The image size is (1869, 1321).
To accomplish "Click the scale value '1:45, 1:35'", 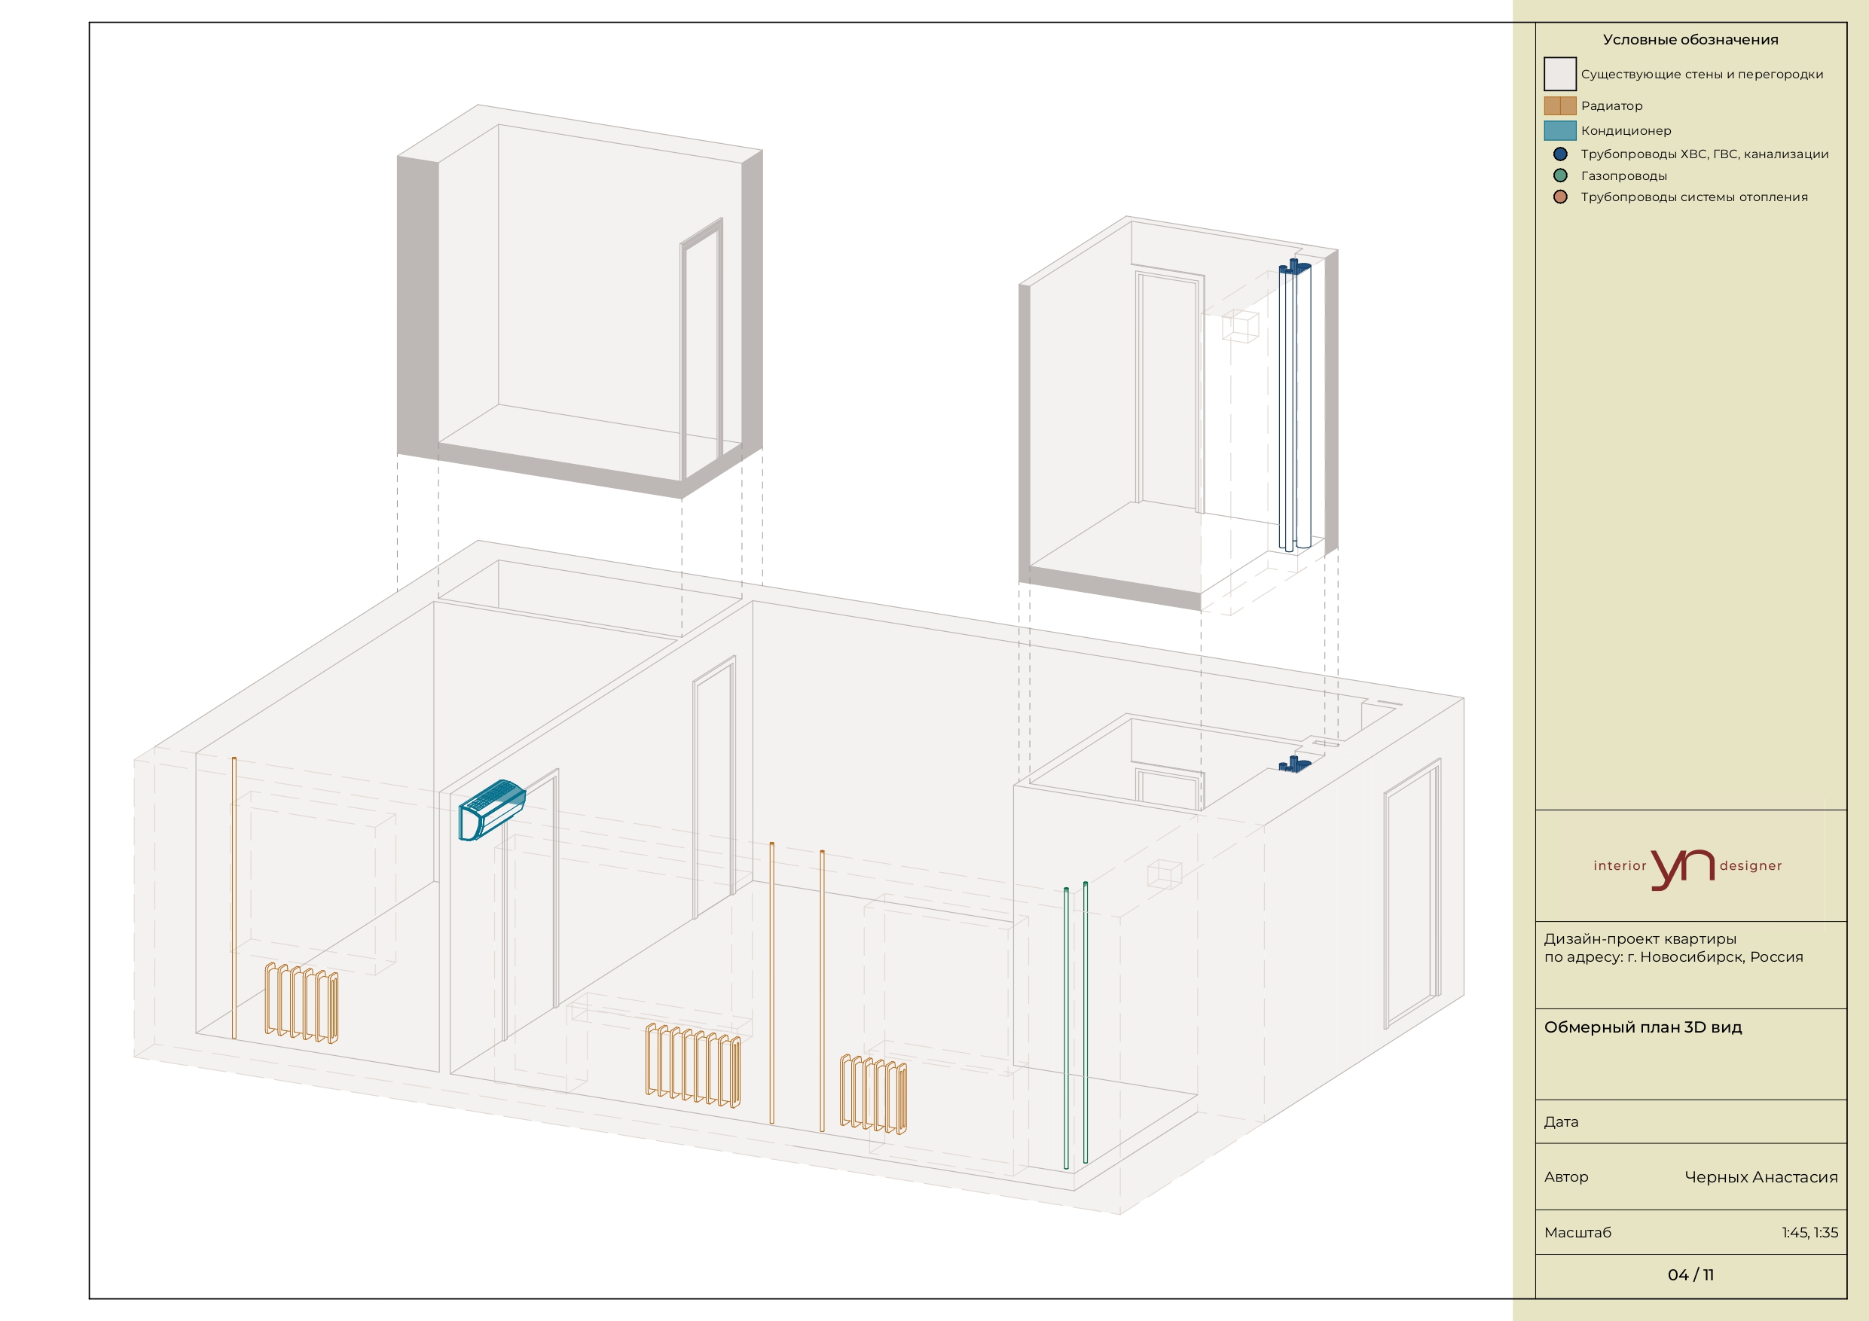I will coord(1809,1232).
